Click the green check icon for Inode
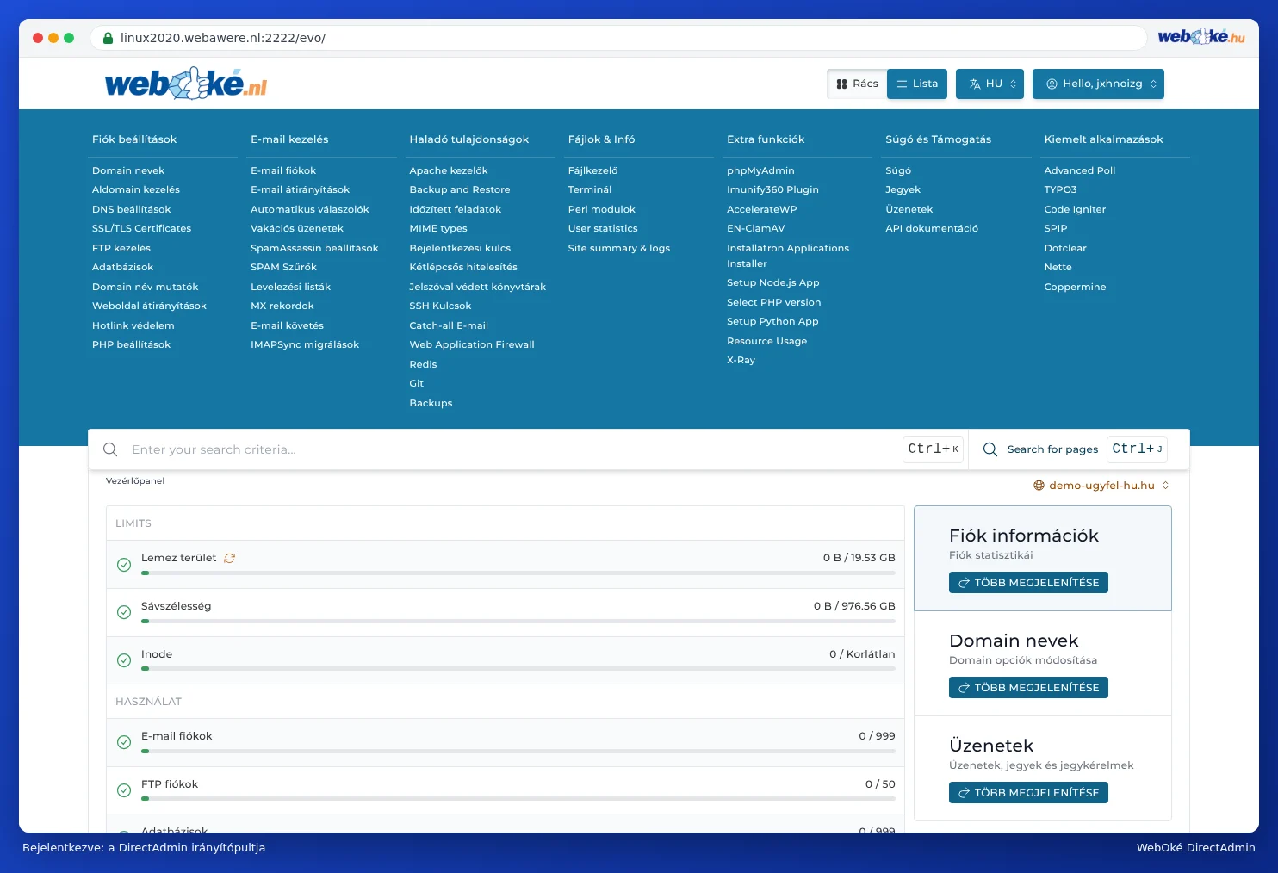This screenshot has height=873, width=1278. tap(124, 660)
